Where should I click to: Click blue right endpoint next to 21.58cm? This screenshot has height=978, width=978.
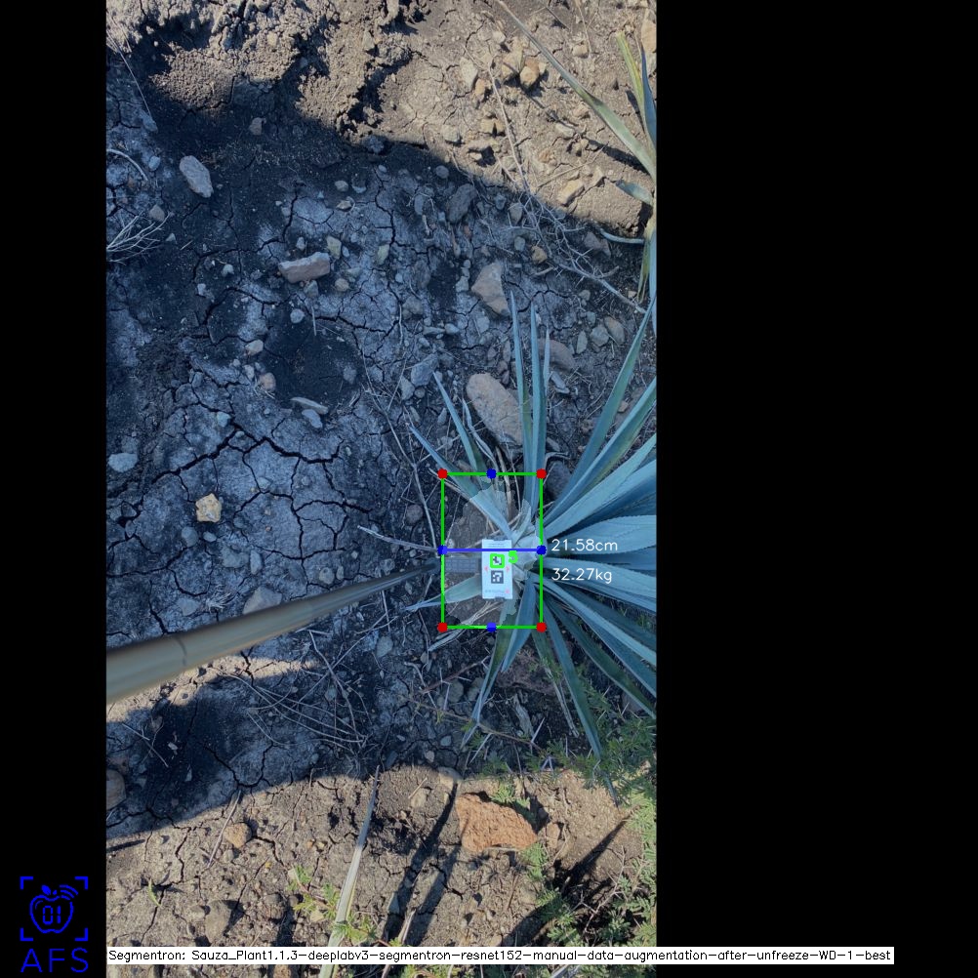(542, 550)
